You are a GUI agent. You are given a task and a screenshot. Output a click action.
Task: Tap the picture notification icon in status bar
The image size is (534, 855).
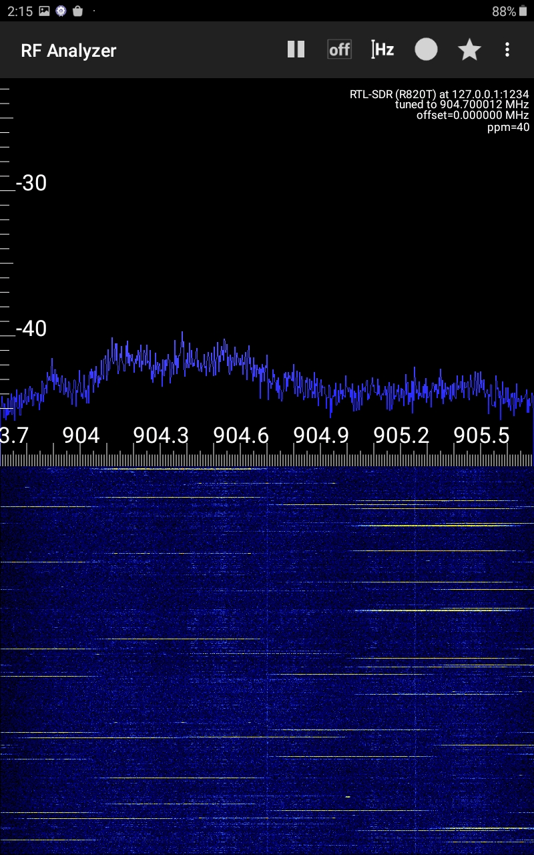tap(45, 11)
